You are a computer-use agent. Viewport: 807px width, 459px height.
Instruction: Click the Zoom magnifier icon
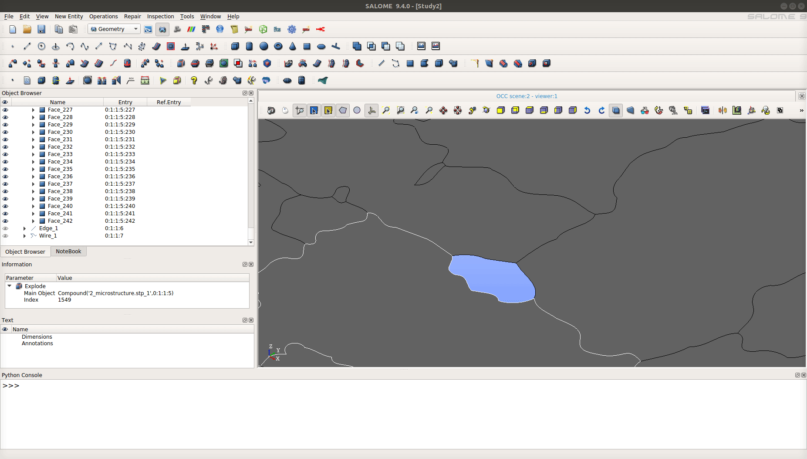point(429,110)
